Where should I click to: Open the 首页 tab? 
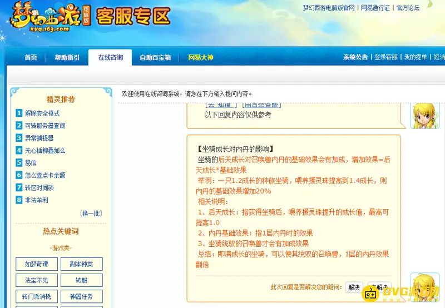(31, 57)
